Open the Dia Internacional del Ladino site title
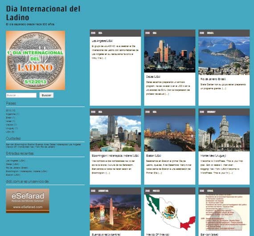 [43, 13]
